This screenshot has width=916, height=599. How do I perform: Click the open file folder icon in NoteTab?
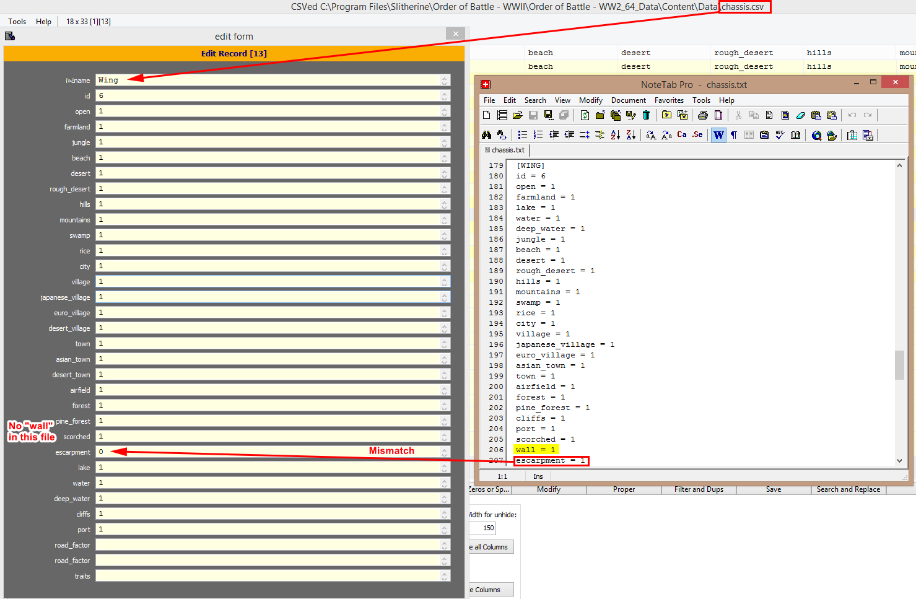(x=518, y=115)
